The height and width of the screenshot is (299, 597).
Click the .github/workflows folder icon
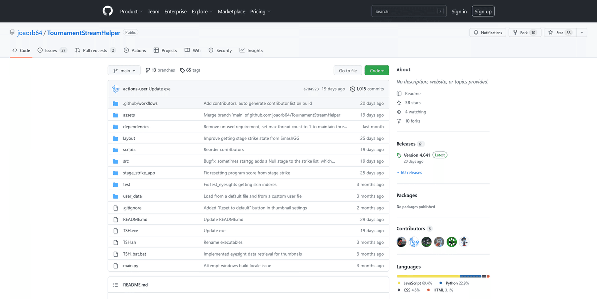pos(115,103)
